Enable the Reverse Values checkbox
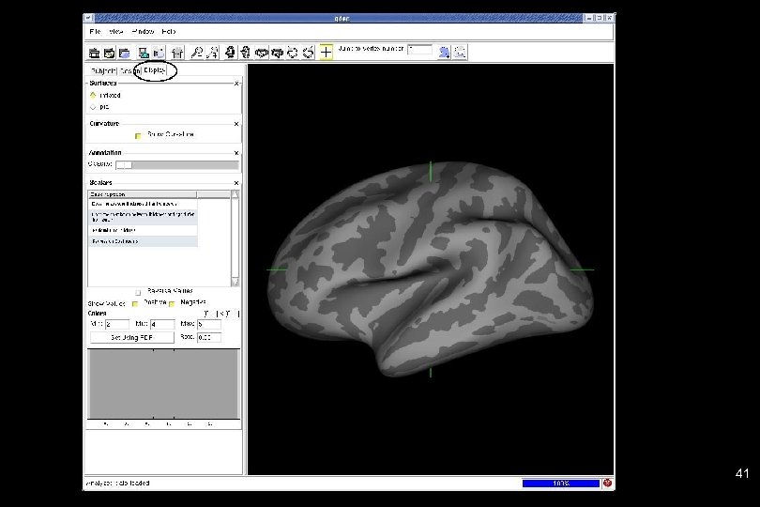This screenshot has height=507, width=760. (x=138, y=292)
